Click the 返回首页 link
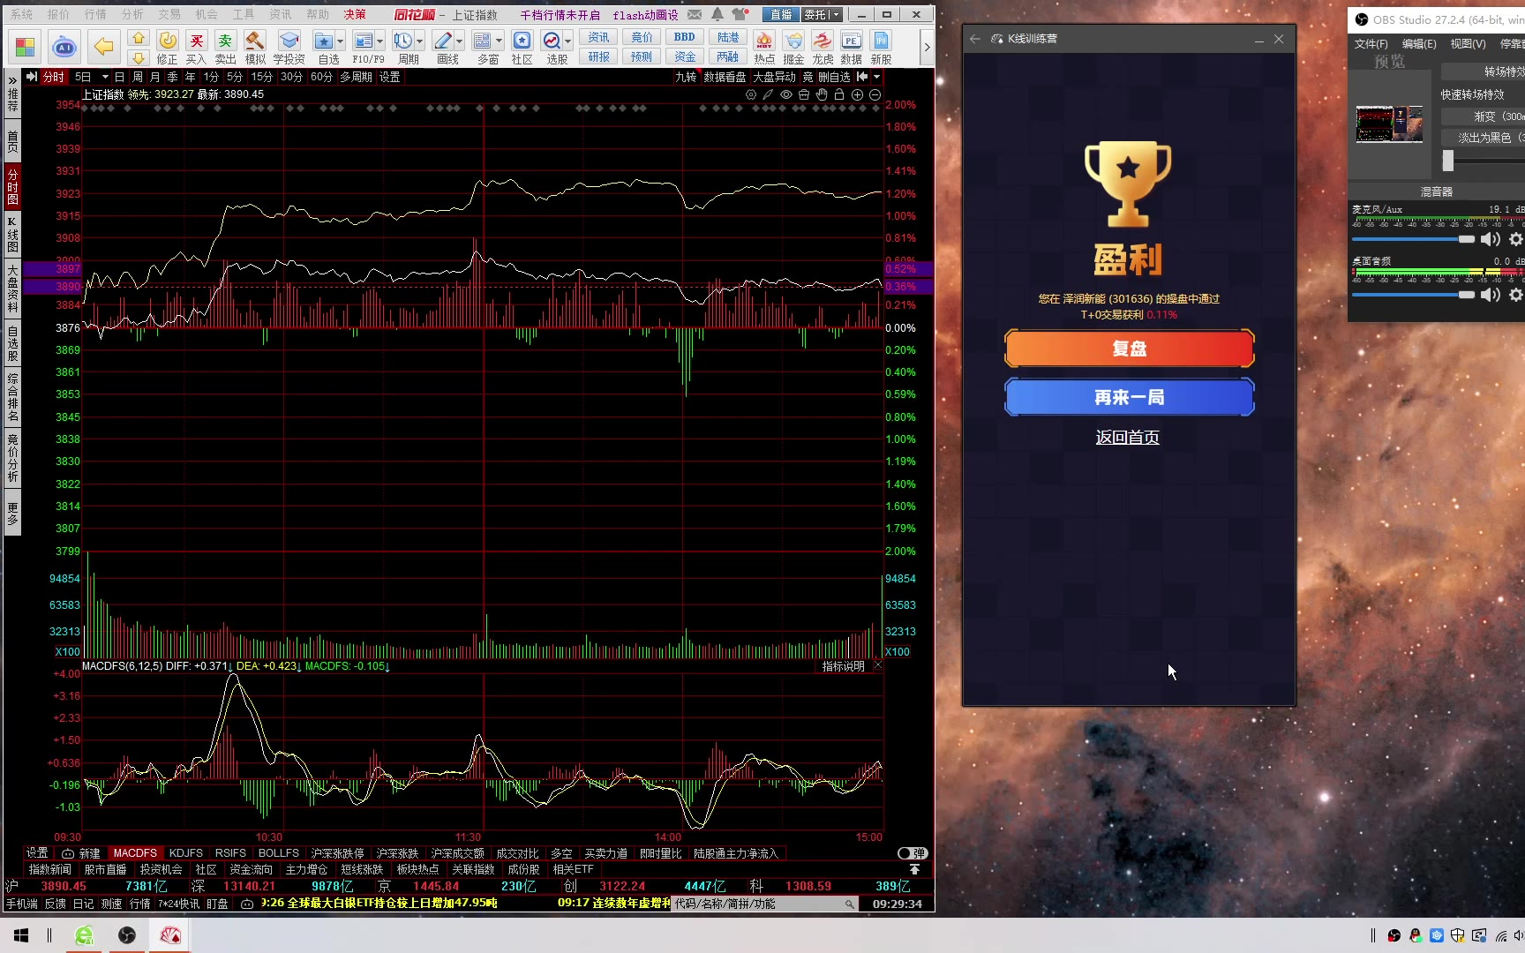This screenshot has height=953, width=1525. tap(1127, 438)
